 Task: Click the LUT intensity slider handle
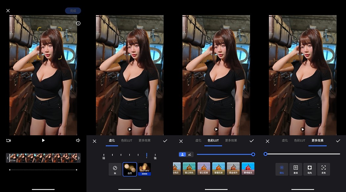(x=253, y=154)
